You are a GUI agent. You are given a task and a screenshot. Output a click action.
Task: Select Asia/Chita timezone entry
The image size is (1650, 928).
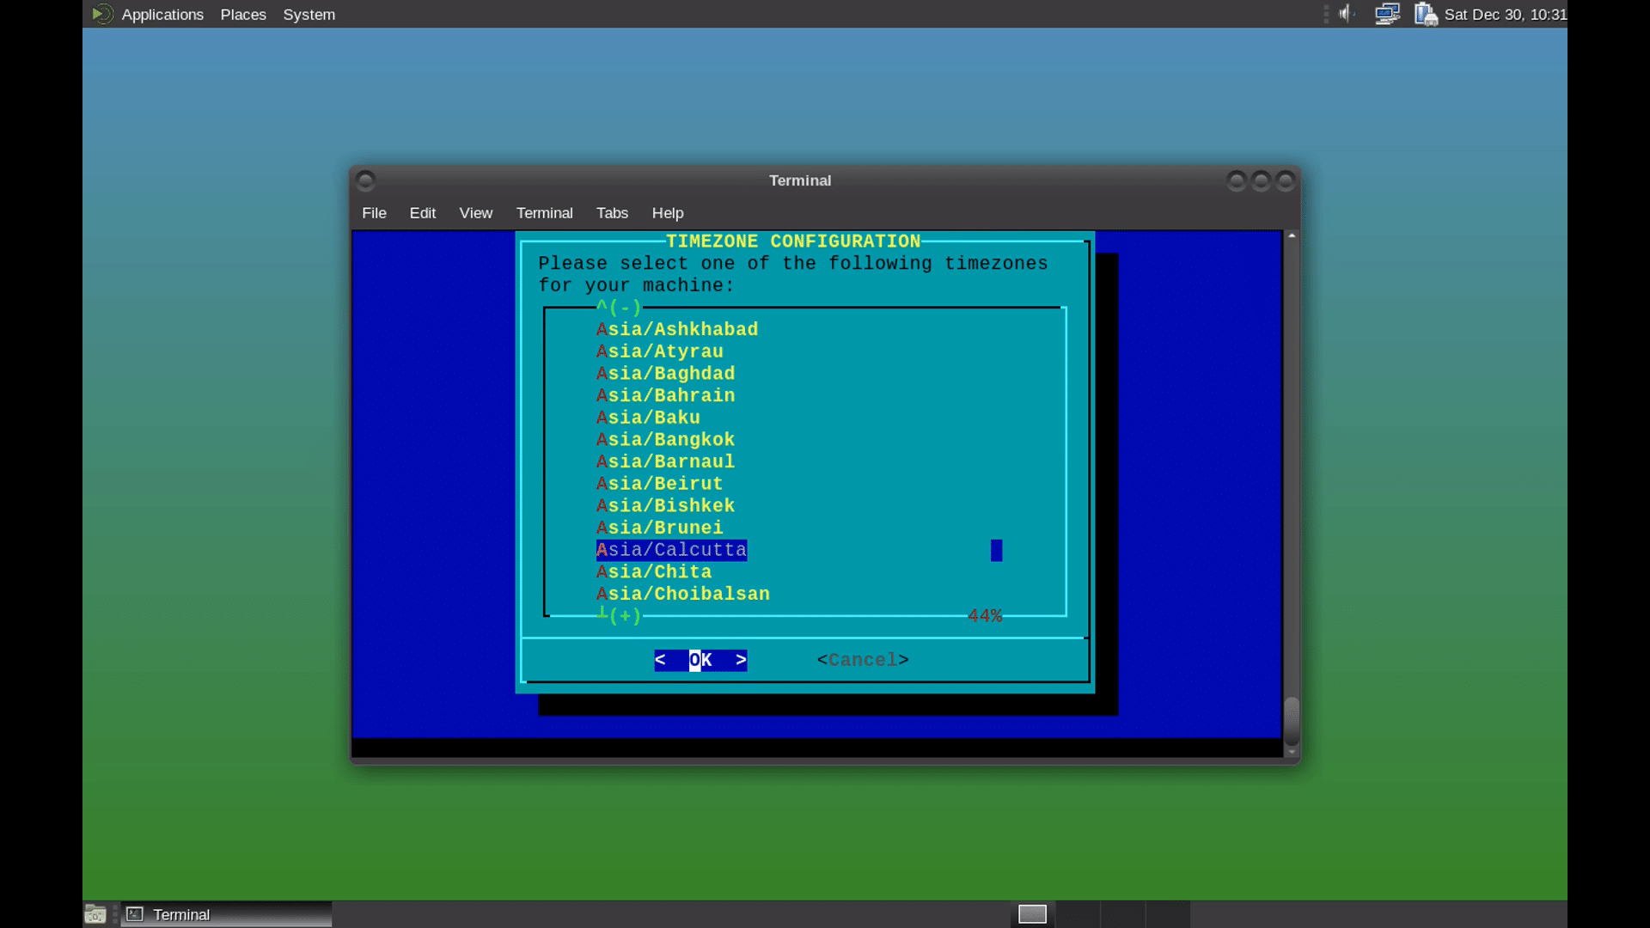tap(654, 572)
